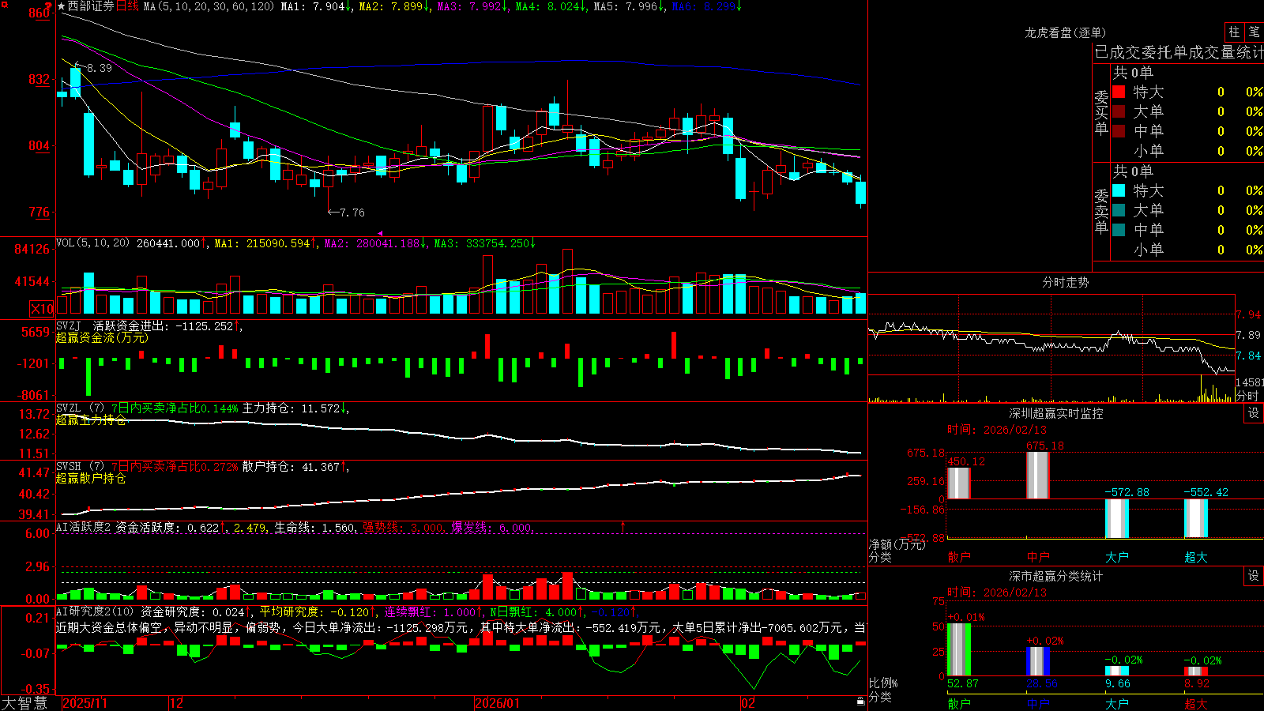Image resolution: width=1264 pixels, height=711 pixels.
Task: Switch 龙虎看盘 to 笔 tick view
Action: [1255, 32]
